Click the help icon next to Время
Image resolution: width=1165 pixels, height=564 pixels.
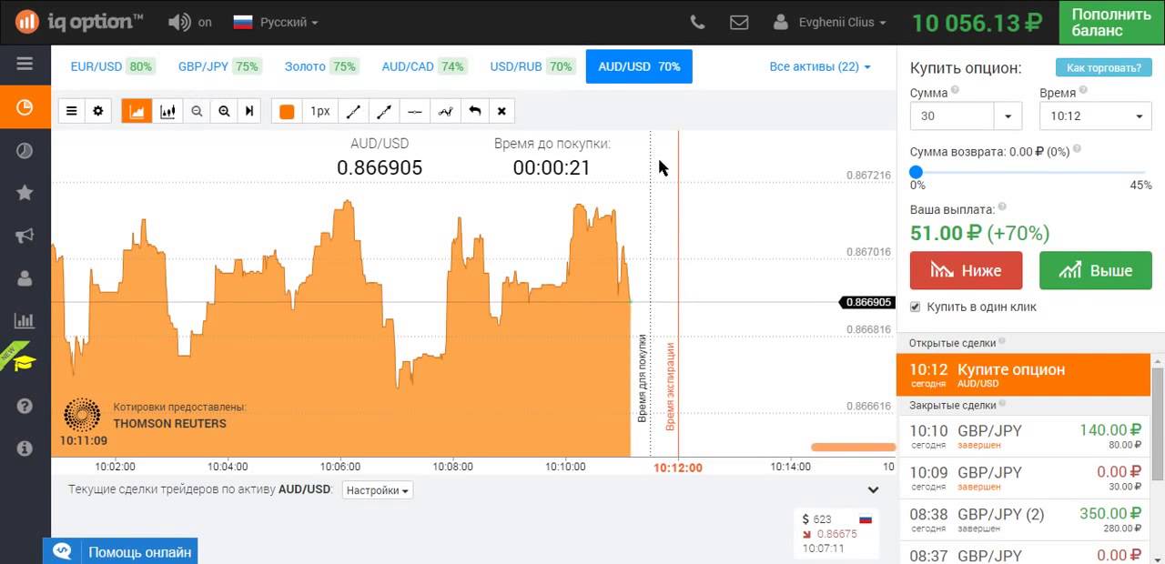point(1084,92)
